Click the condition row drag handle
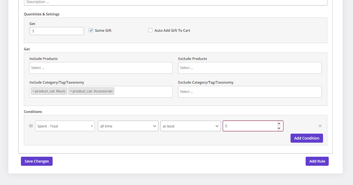The image size is (353, 185). (31, 126)
